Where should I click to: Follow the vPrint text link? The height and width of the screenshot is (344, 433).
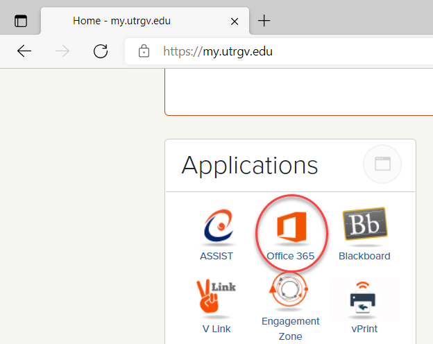click(364, 329)
